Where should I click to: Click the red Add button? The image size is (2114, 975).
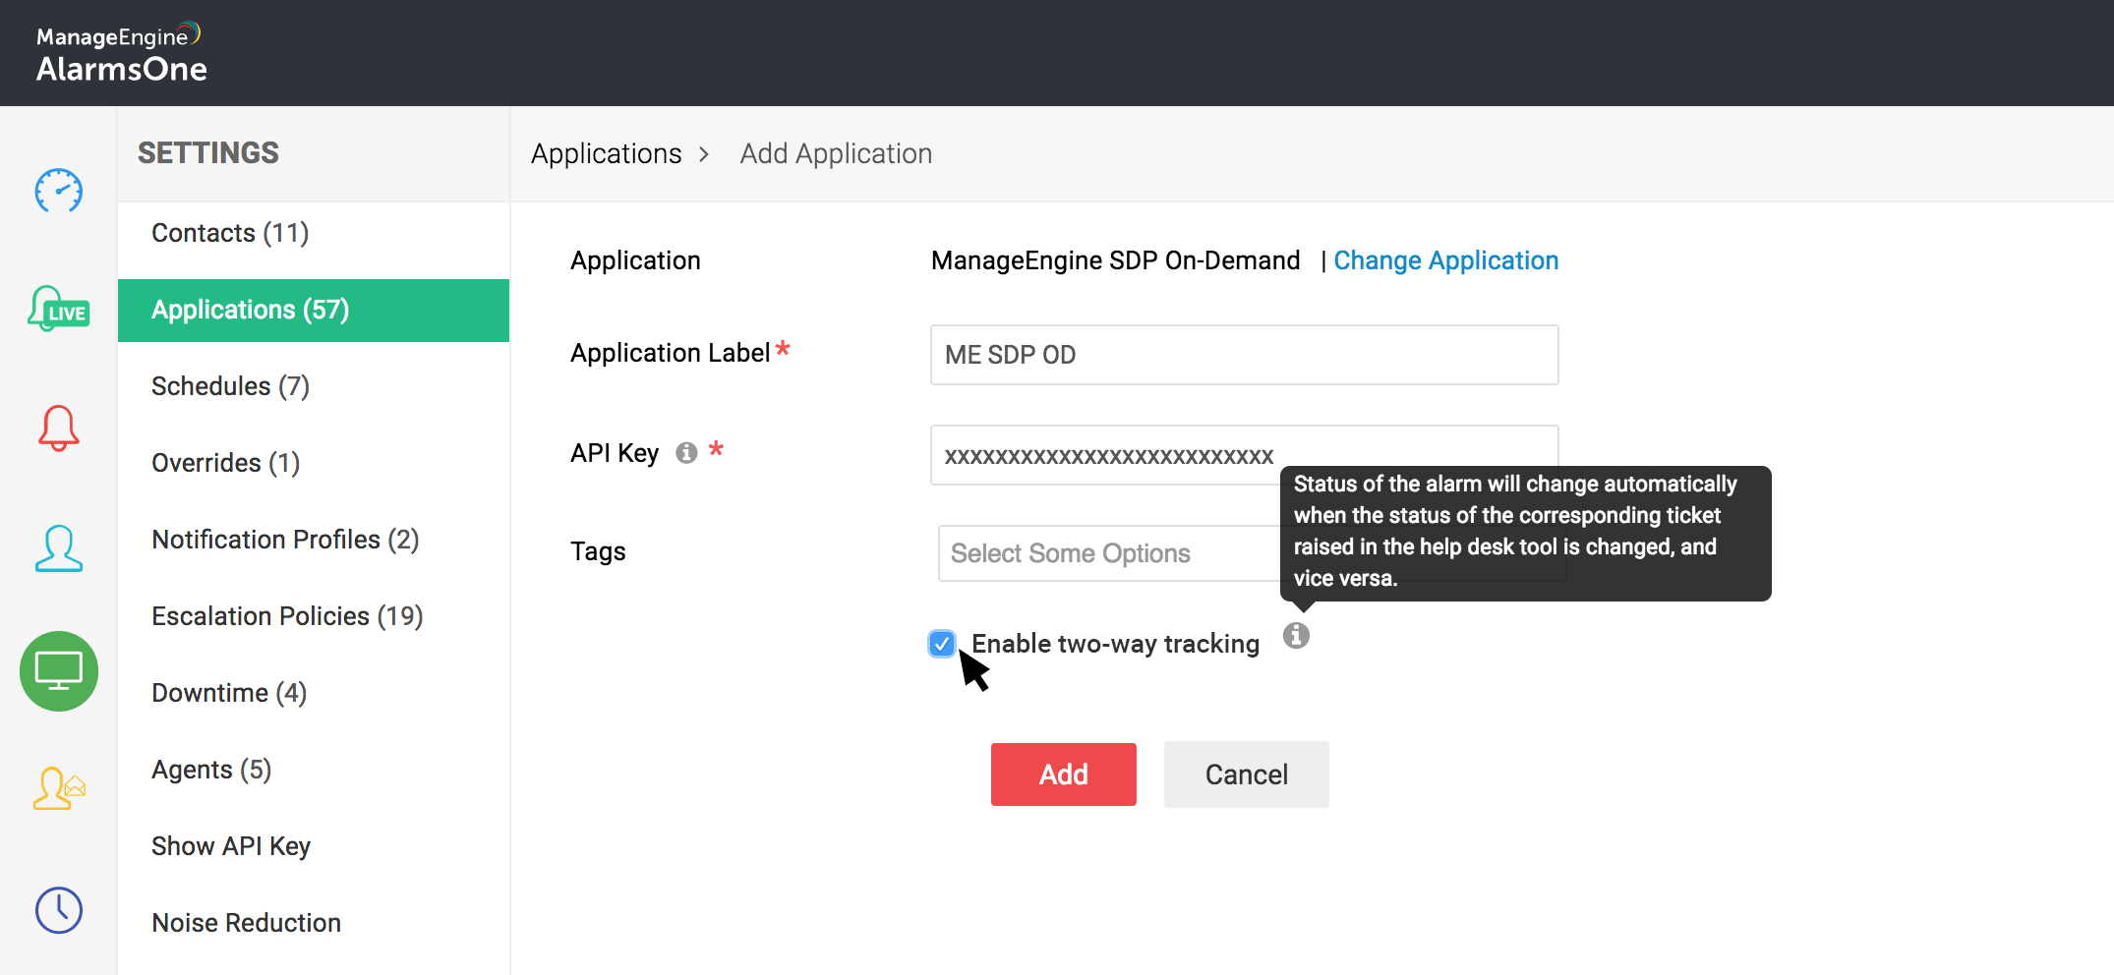coord(1064,774)
